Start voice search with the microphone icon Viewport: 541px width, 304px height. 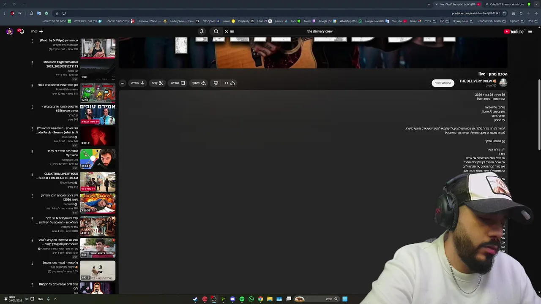click(202, 31)
